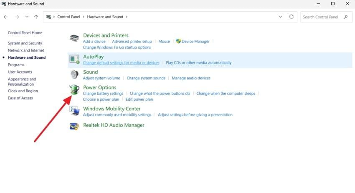The height and width of the screenshot is (193, 355).
Task: Click Change Windows To Go startup options
Action: [x=117, y=47]
